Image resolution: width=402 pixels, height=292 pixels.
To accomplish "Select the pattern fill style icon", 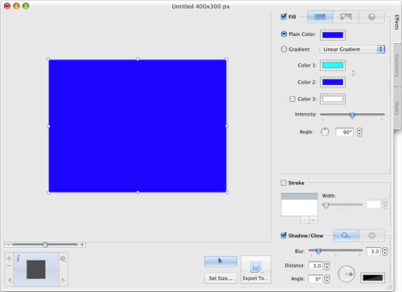I will coord(346,17).
